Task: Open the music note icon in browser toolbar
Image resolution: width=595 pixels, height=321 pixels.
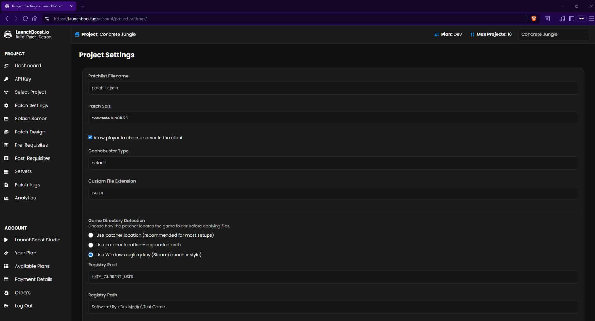Action: 562,19
